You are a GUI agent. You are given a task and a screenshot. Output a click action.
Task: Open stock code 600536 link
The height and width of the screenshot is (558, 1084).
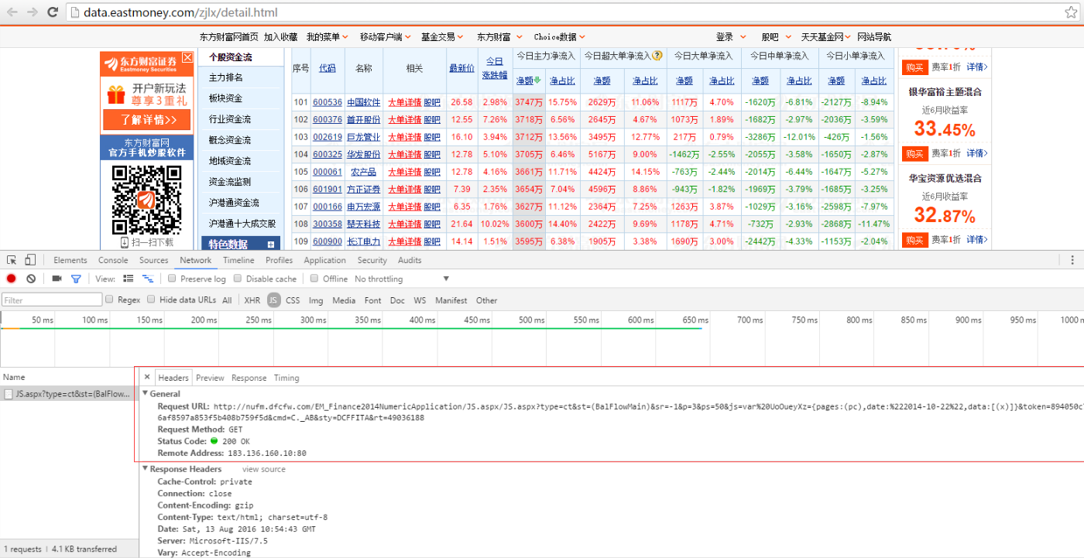coord(328,102)
